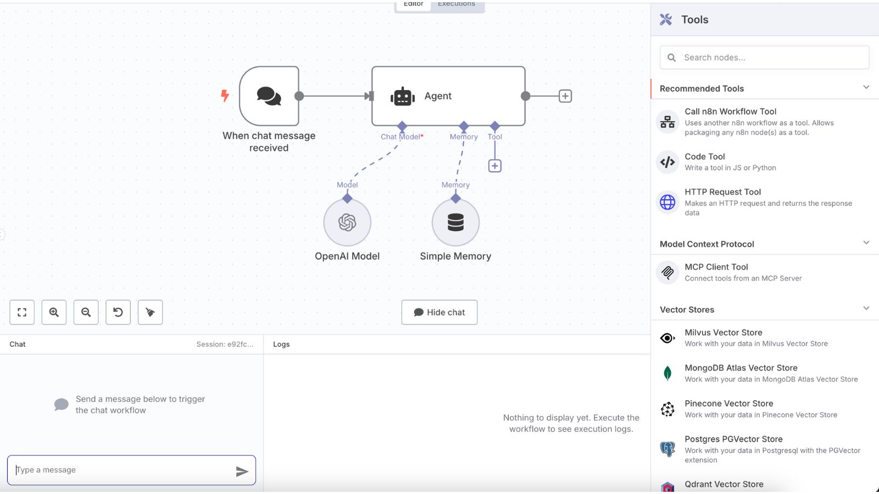The image size is (879, 494).
Task: Open the Agent node
Action: [448, 96]
